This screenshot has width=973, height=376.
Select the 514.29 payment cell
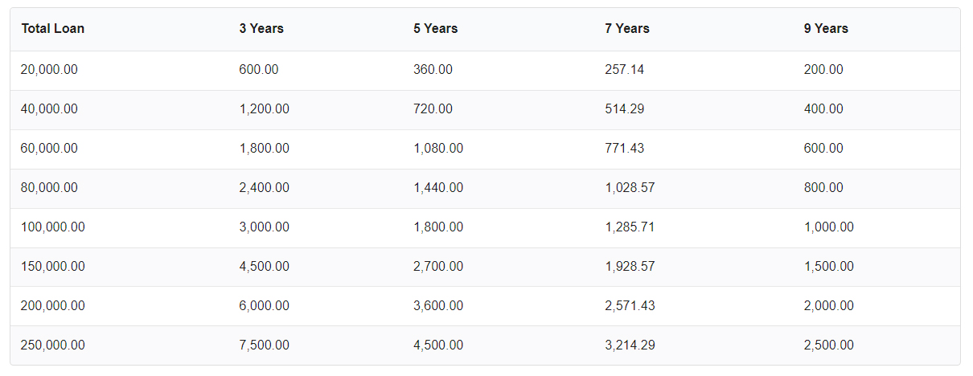625,109
